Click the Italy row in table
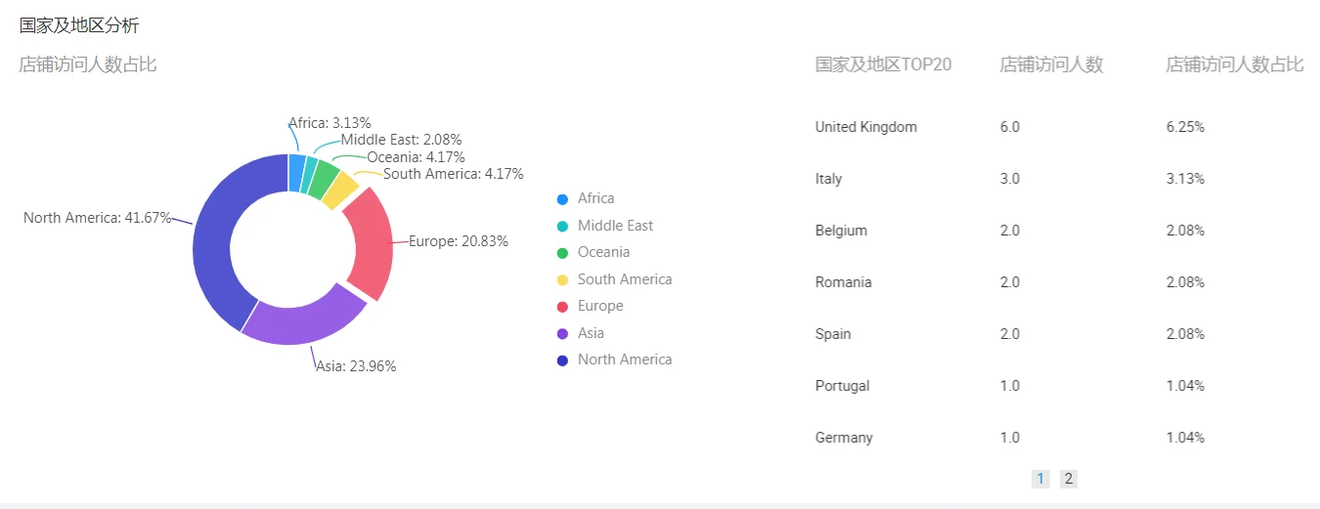 click(x=828, y=179)
